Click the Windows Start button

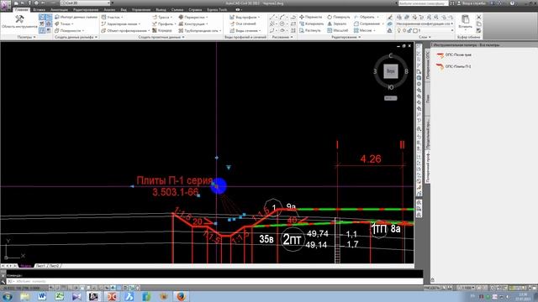coord(8,296)
